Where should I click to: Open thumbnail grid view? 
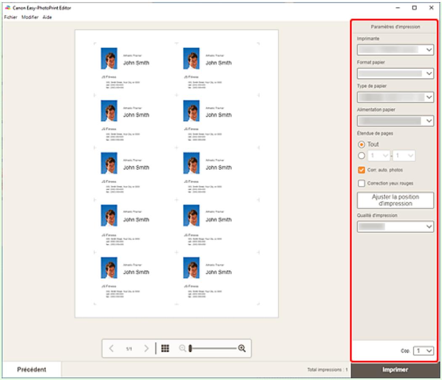[165, 348]
